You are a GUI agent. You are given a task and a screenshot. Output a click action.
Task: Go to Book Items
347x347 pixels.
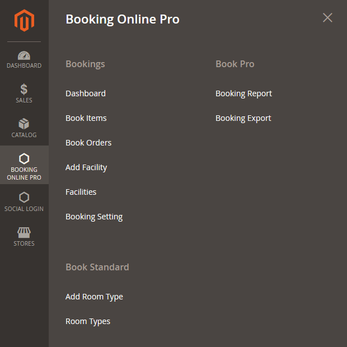click(86, 118)
